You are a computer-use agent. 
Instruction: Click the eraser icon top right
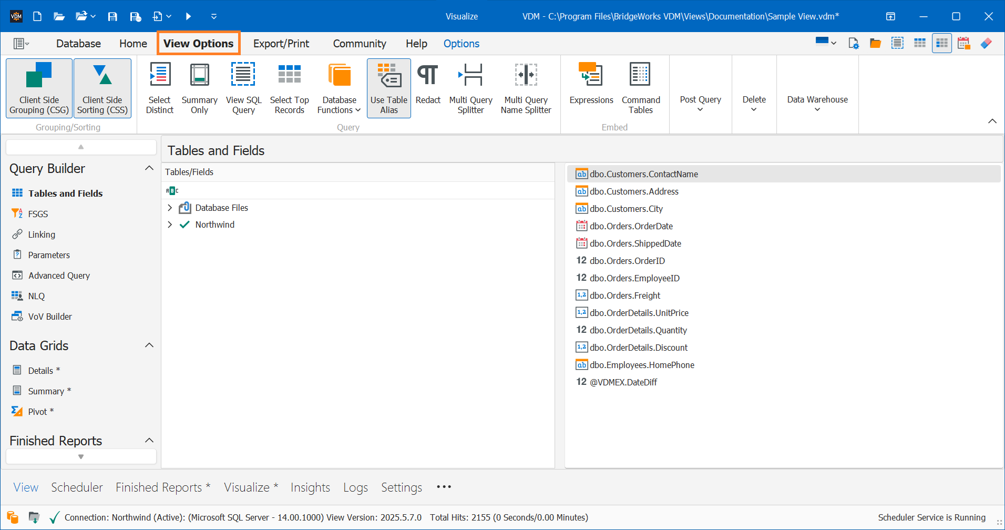pos(986,43)
